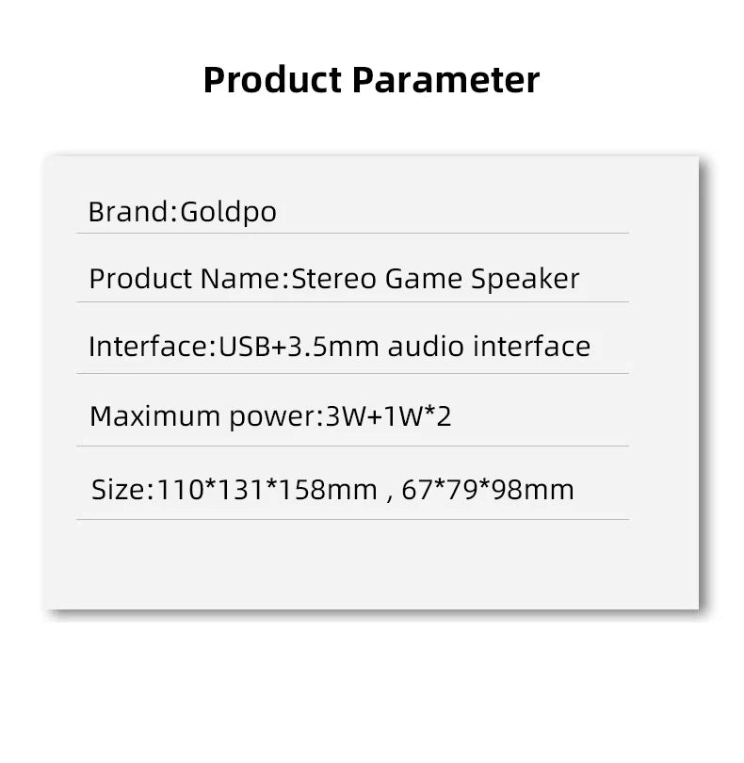744x763 pixels.
Task: Select the power value "3W+1W*2"
Action: [x=388, y=416]
